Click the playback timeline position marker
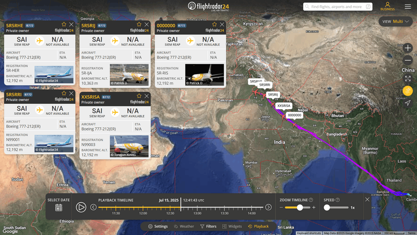This screenshot has height=235, width=417. (x=181, y=204)
